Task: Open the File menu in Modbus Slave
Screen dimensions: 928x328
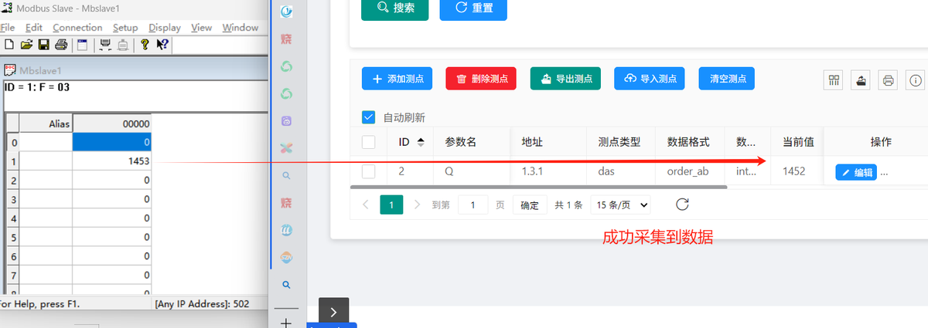Action: 8,28
